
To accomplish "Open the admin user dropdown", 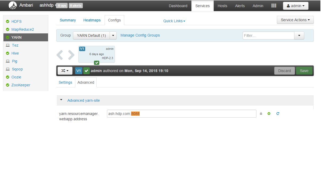I will click(x=295, y=6).
